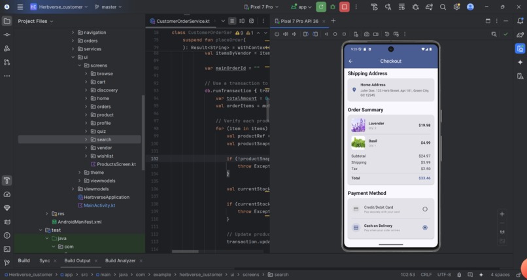527x280 pixels.
Task: Open the Notifications bell
Action: [x=520, y=21]
